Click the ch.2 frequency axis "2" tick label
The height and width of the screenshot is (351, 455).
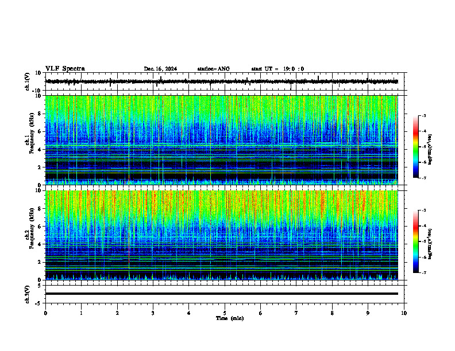[x=40, y=262]
